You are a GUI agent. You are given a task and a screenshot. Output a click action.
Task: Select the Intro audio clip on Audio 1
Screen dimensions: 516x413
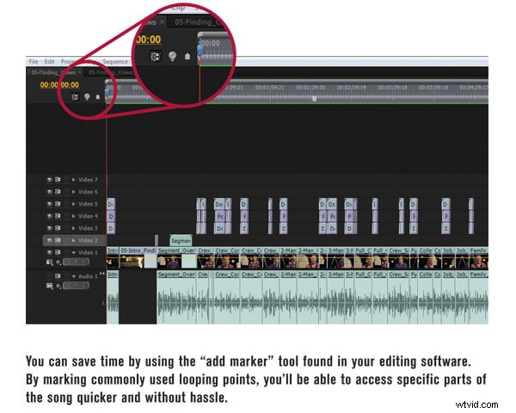[x=113, y=297]
